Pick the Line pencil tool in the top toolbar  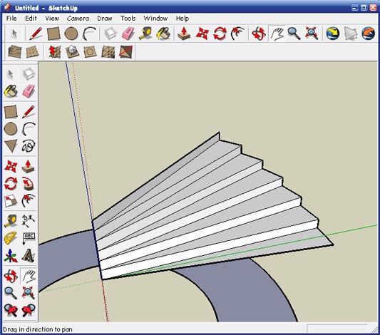pyautogui.click(x=36, y=33)
